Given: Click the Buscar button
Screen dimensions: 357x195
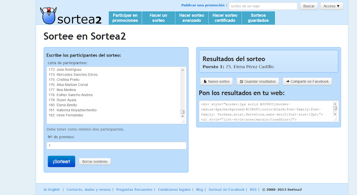Looking at the screenshot, I should 309,6.
